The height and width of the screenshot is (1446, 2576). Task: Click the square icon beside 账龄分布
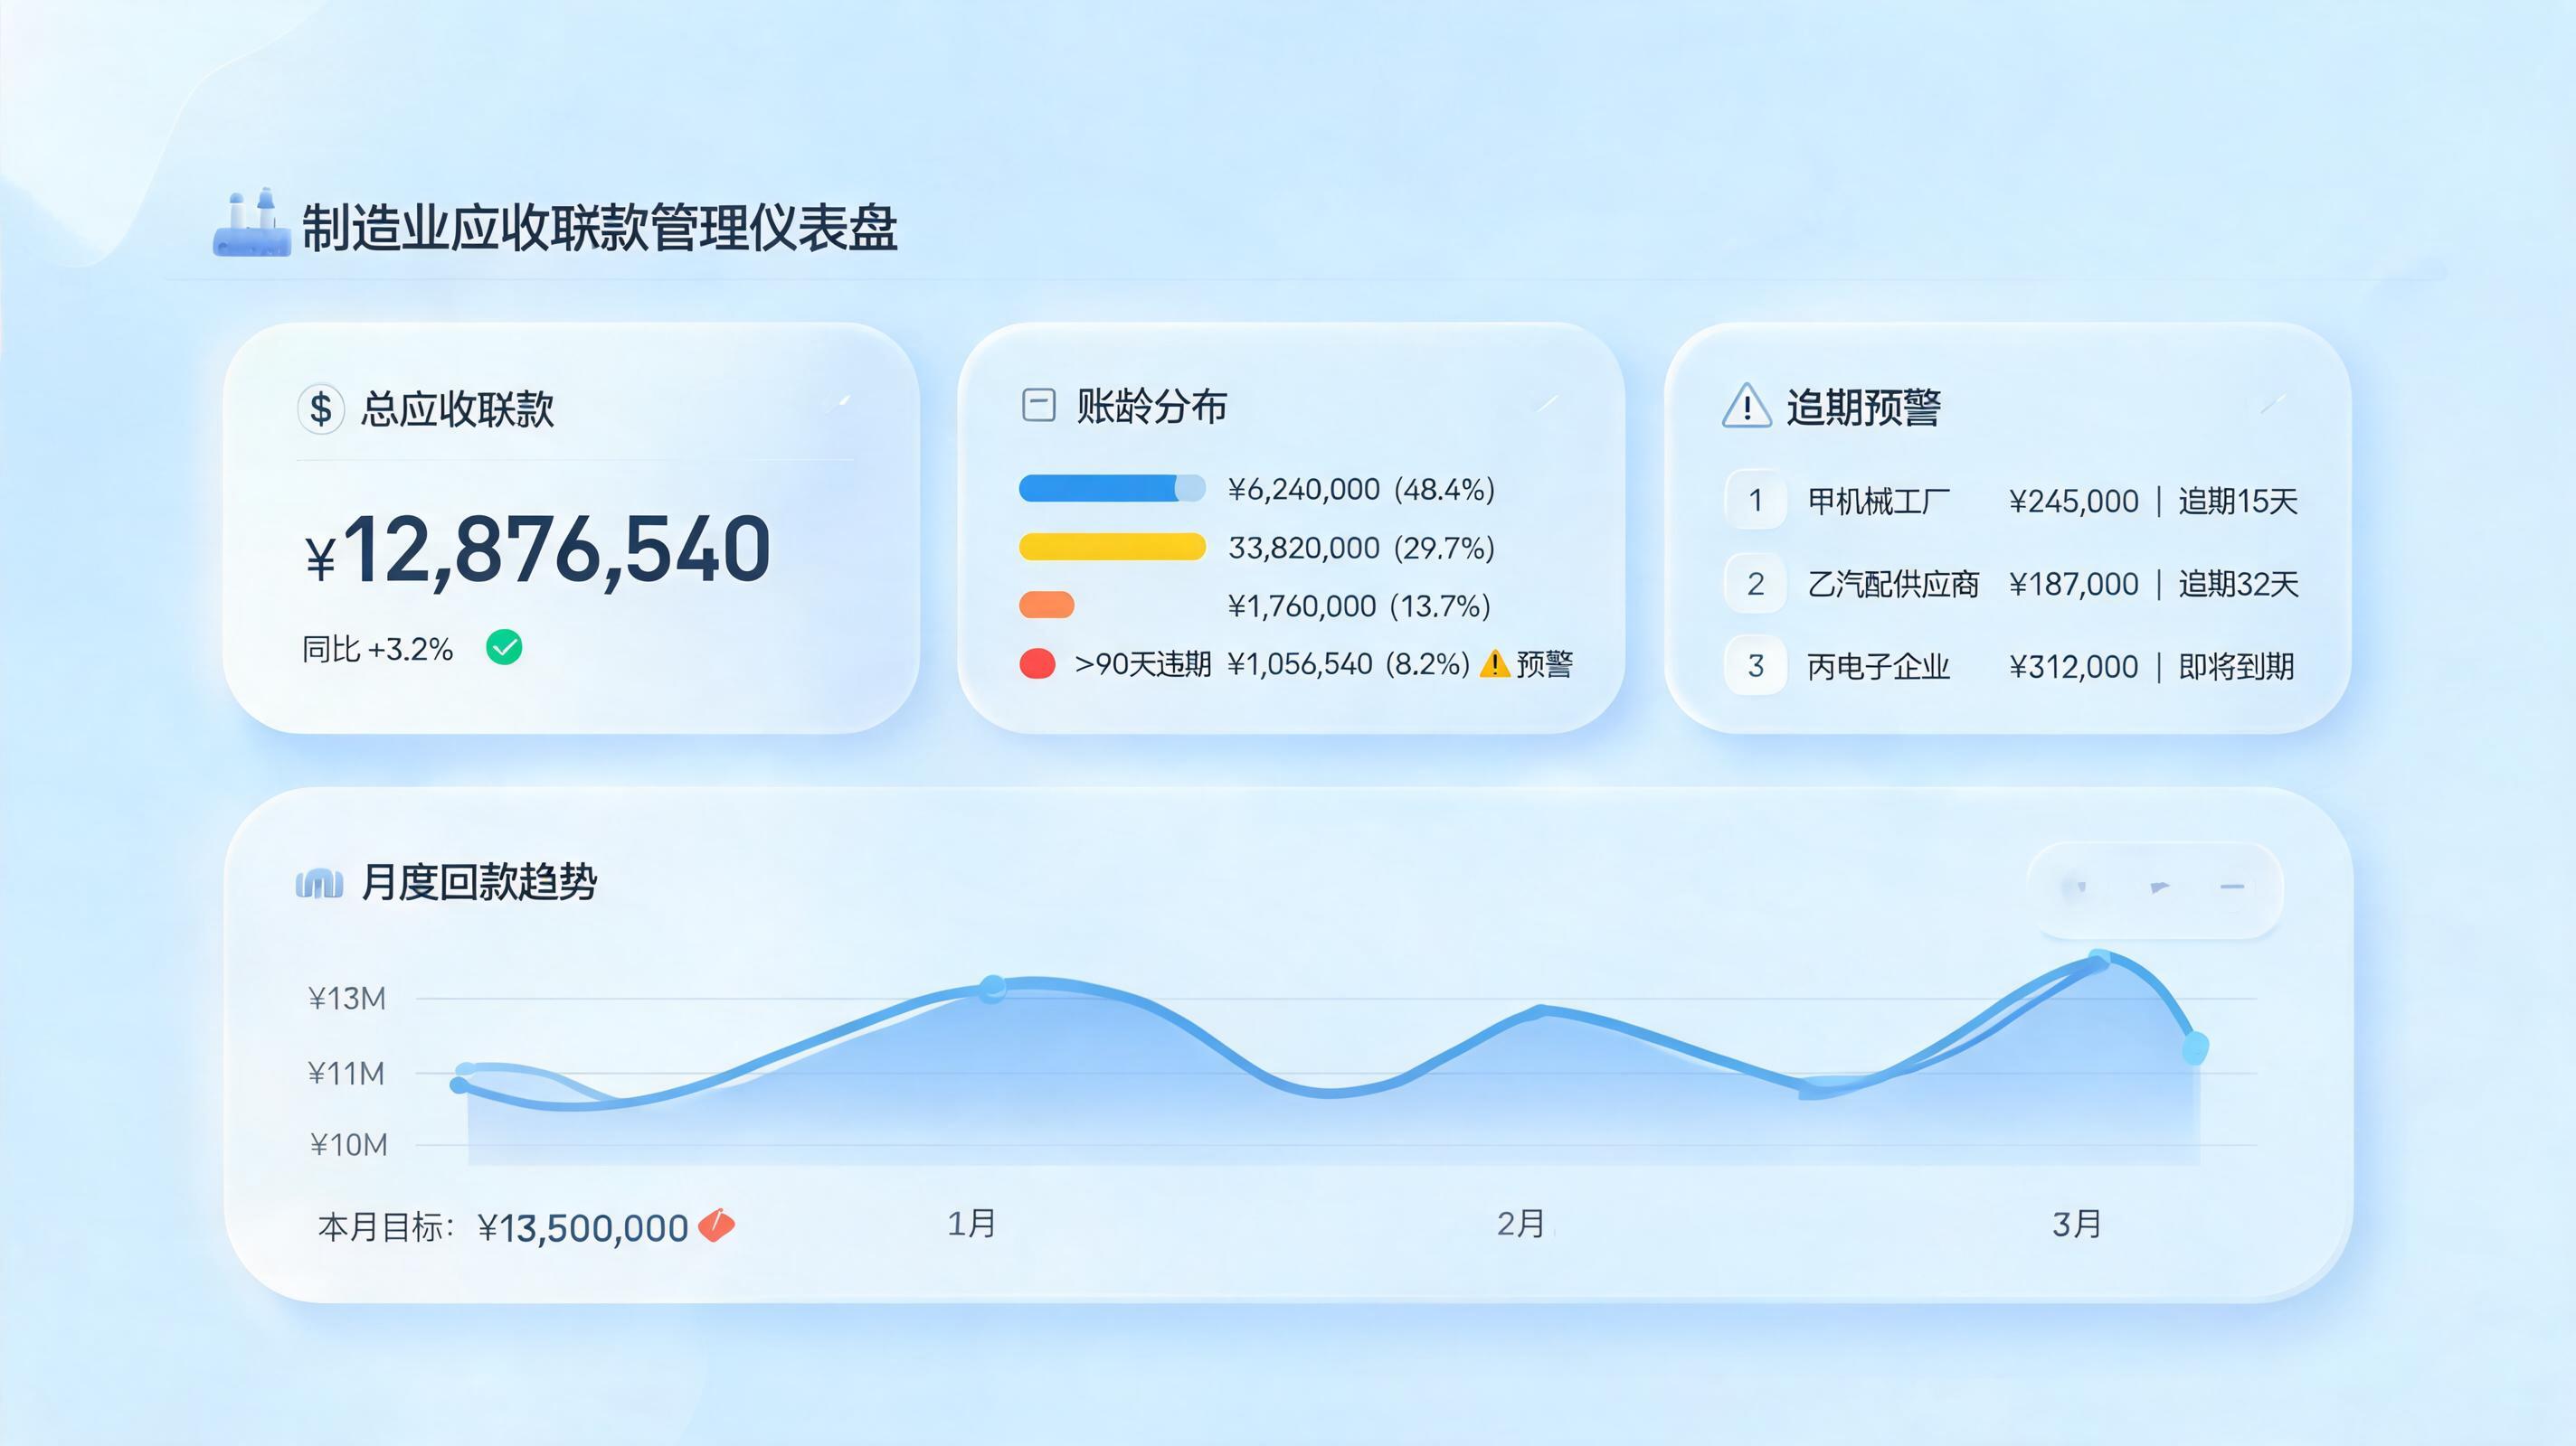[1038, 405]
